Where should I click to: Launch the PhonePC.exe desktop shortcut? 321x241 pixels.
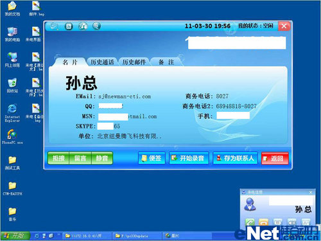click(x=12, y=137)
